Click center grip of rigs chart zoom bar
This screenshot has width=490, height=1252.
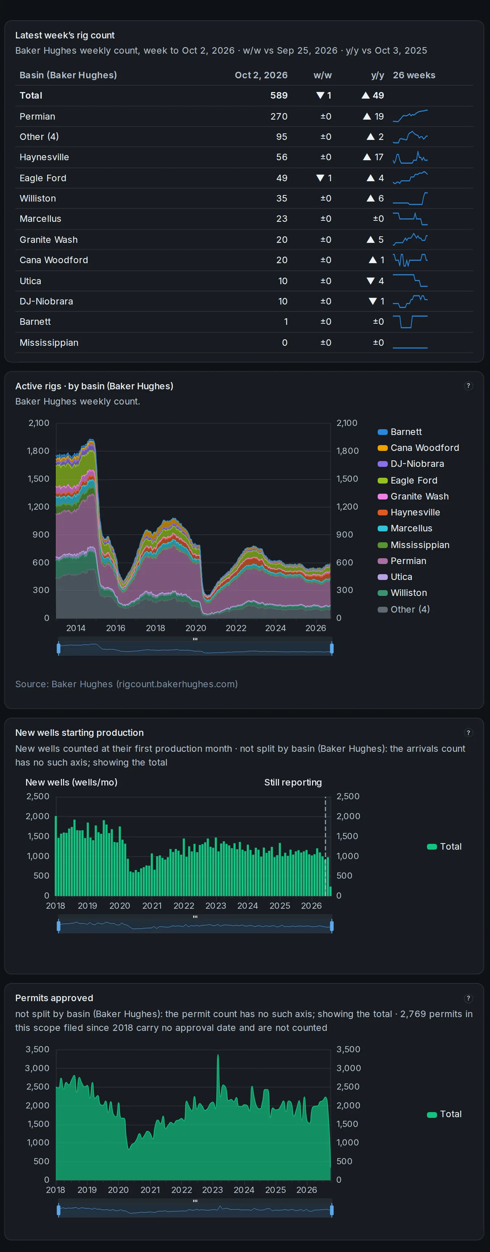tap(195, 639)
